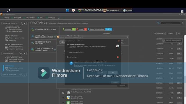Click the K-Lite Mega Codec Pack icon
The height and width of the screenshot is (104, 186).
point(68,93)
